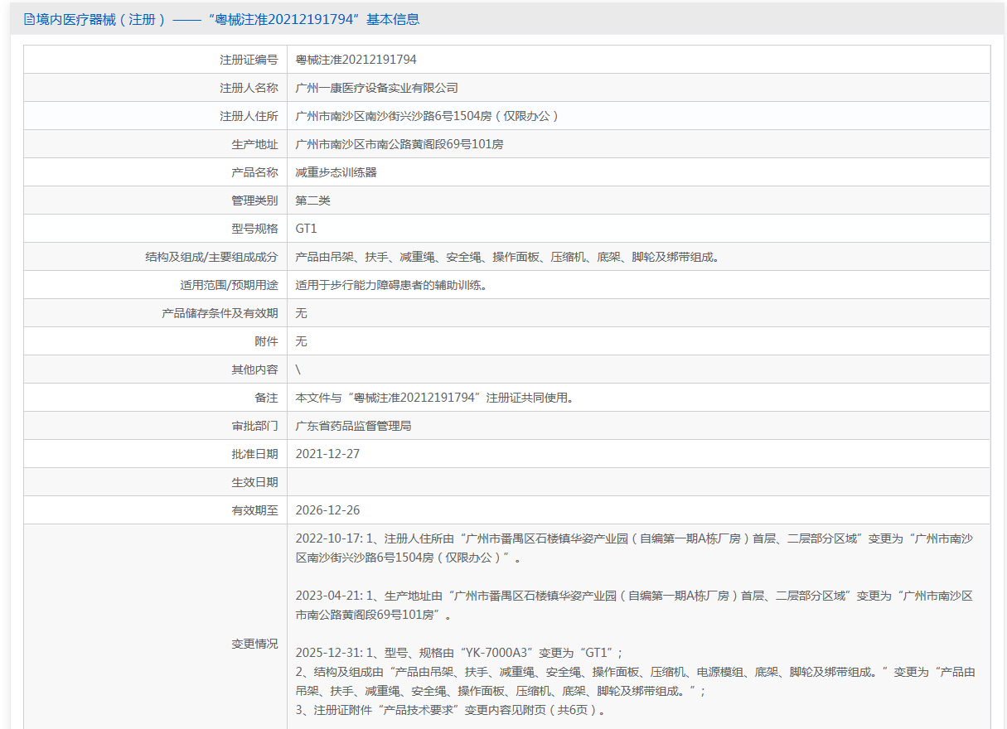
Task: Click the approval date 2021-12-27
Action: click(x=327, y=454)
